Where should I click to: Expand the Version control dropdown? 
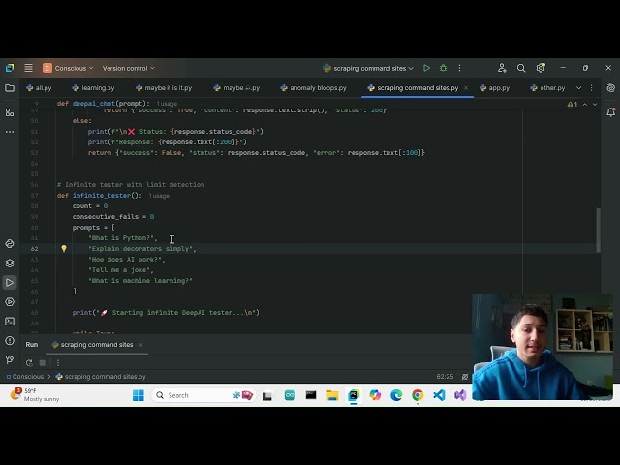click(x=129, y=68)
